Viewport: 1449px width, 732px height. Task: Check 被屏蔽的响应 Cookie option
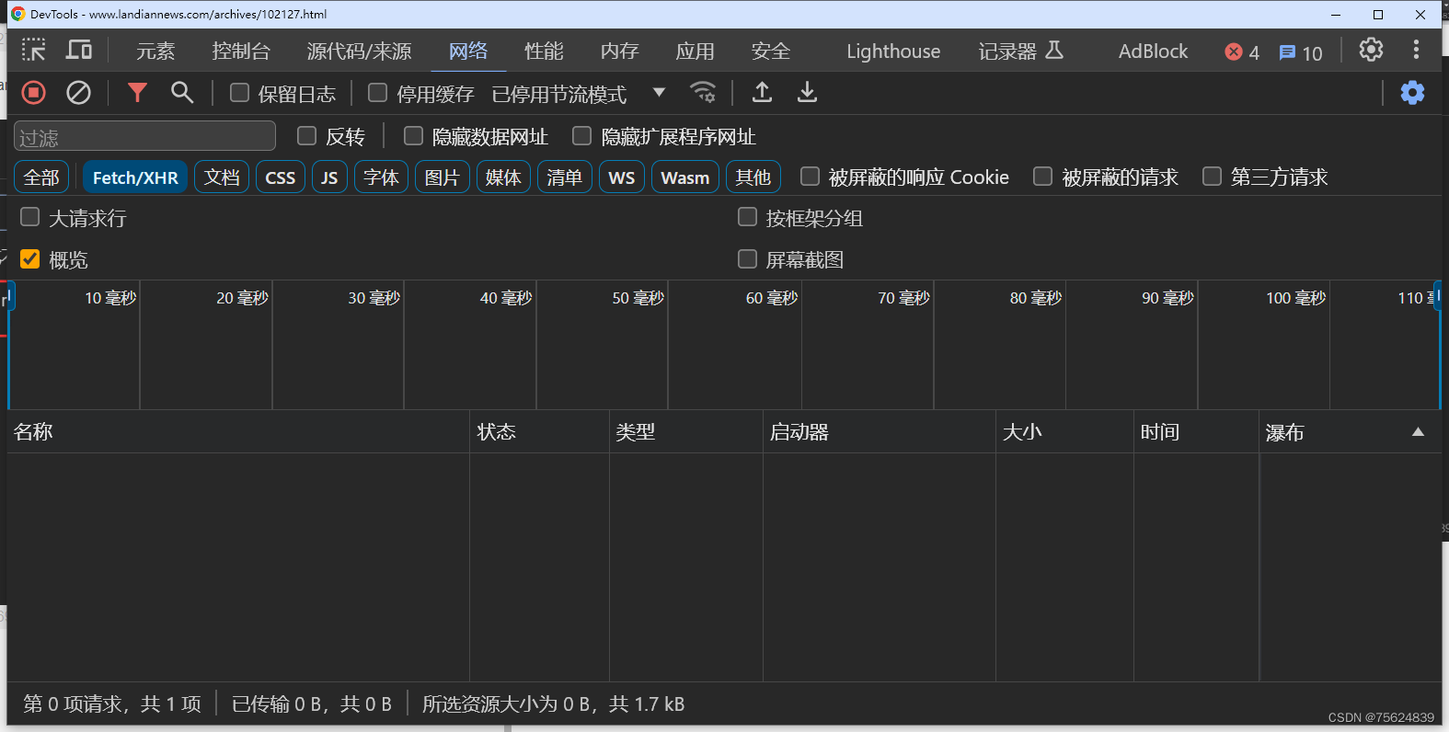[810, 176]
